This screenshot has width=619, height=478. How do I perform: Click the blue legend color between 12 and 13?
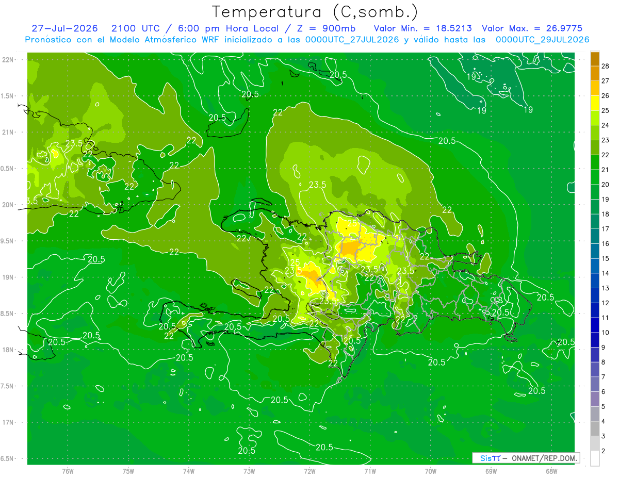595,296
